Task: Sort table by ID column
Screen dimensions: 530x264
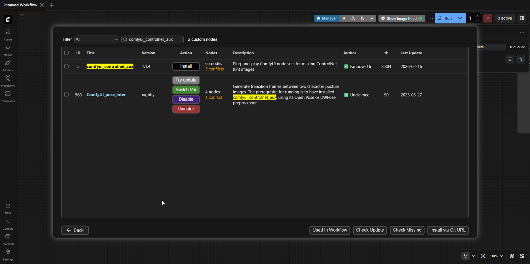Action: [78, 53]
